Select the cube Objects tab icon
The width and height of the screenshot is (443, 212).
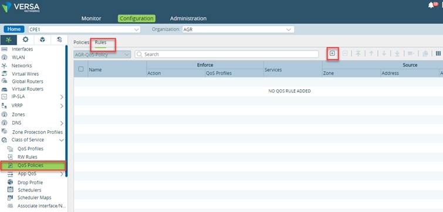(42, 39)
